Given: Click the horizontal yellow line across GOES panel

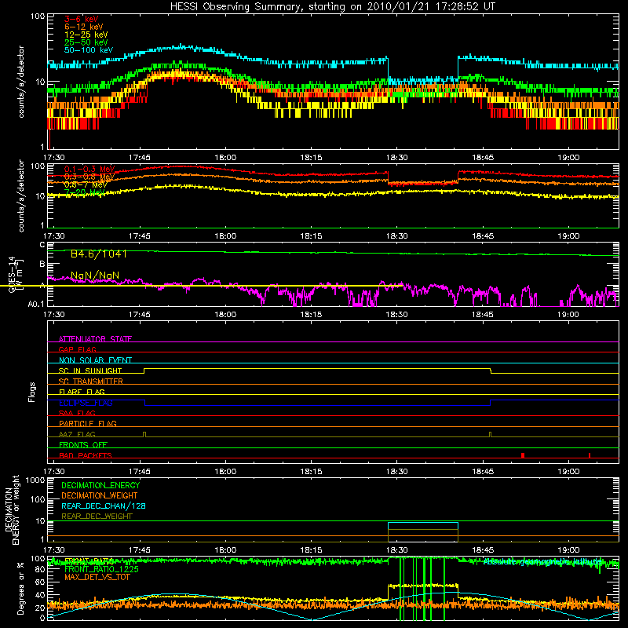Looking at the screenshot, I should (x=201, y=286).
